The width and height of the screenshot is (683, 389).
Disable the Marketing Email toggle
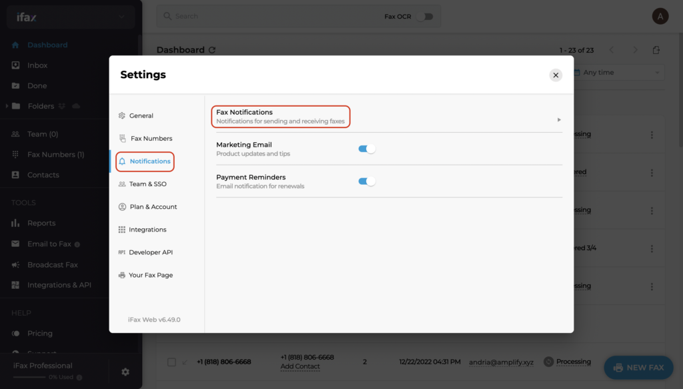[x=367, y=149]
